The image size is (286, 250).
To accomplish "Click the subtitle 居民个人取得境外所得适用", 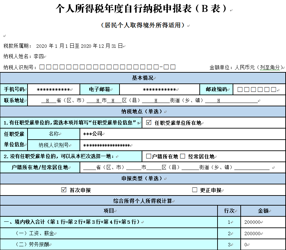I will point(143,25).
